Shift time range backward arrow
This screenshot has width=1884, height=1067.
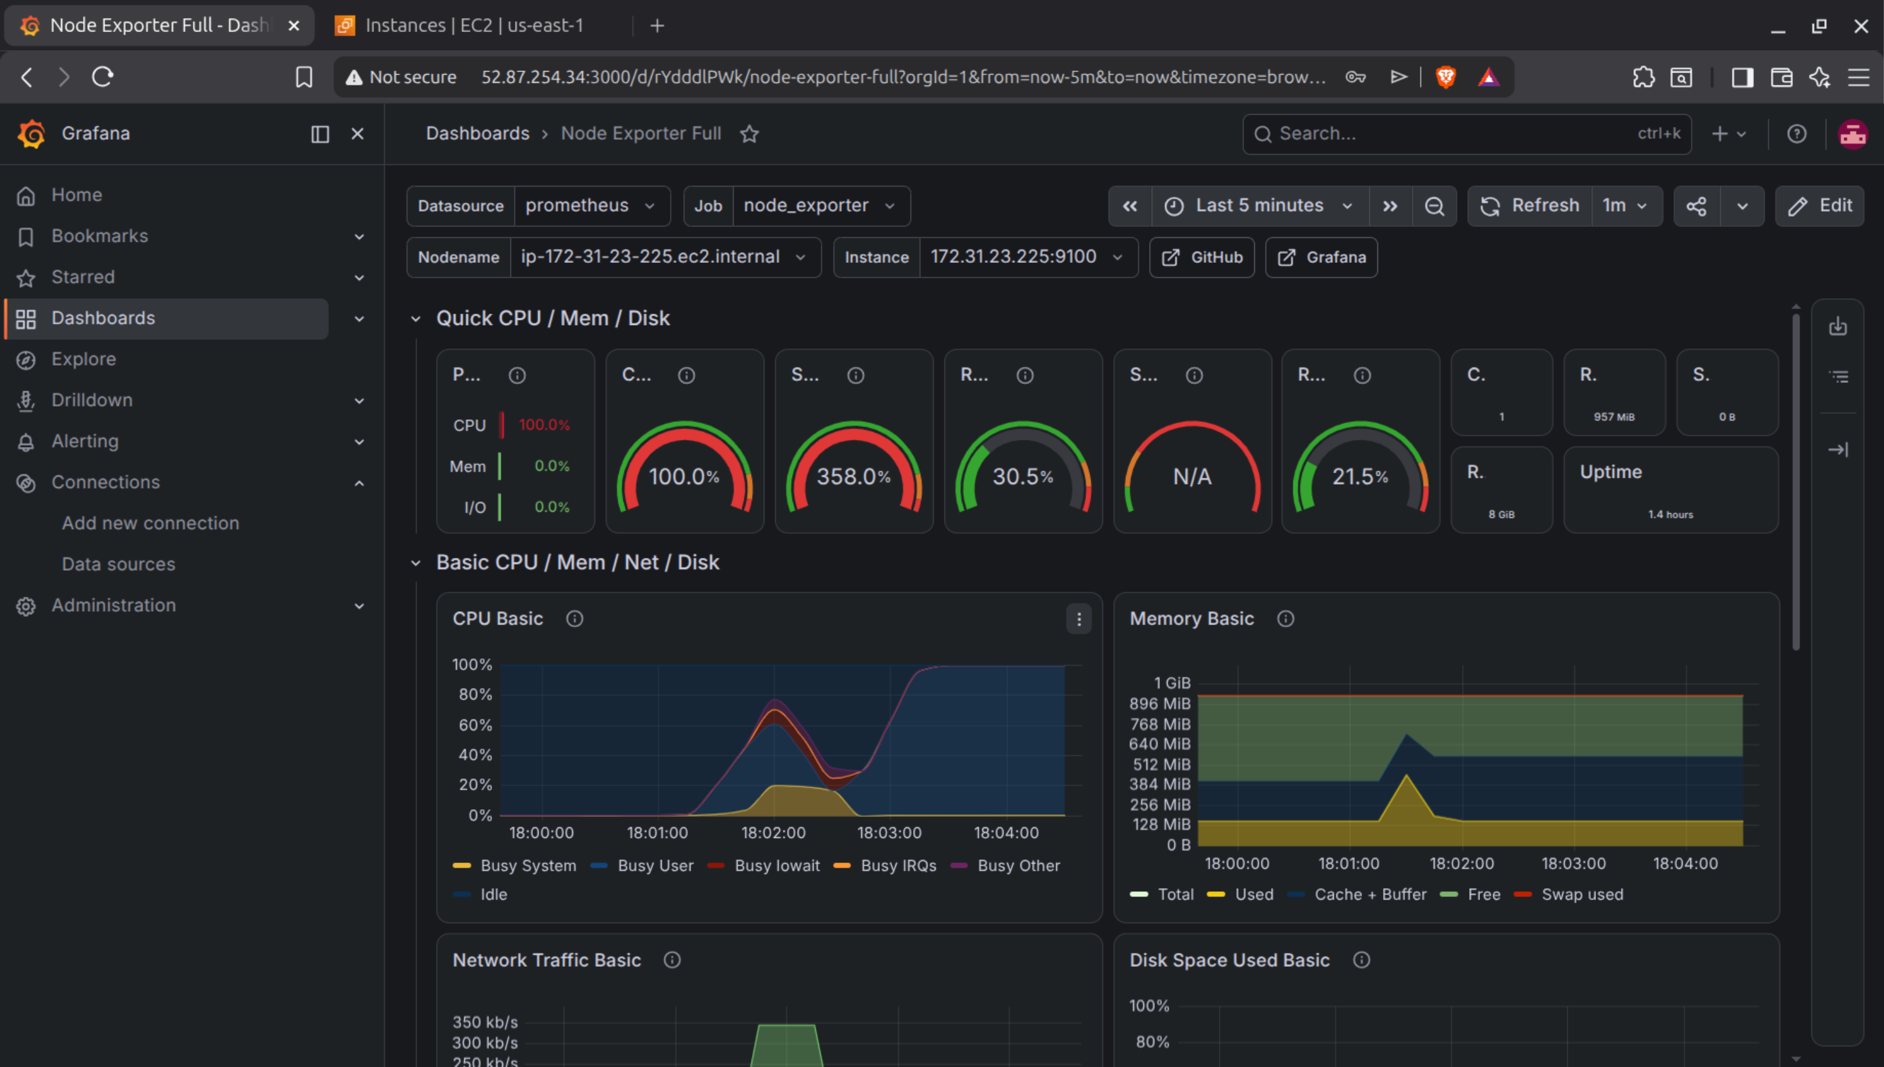(1130, 206)
